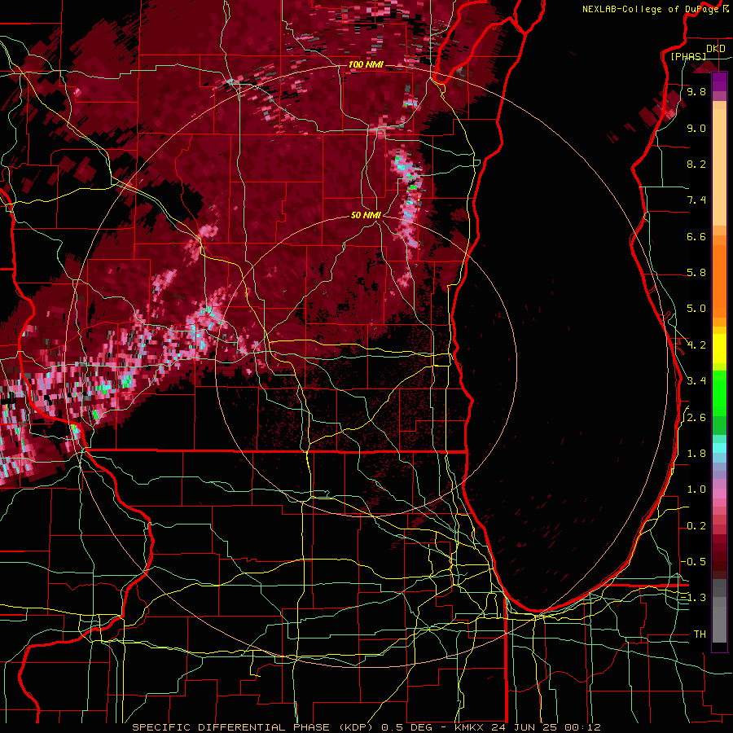Click the 4.2 color scale value
Viewport: 733px width, 733px height.
point(696,345)
